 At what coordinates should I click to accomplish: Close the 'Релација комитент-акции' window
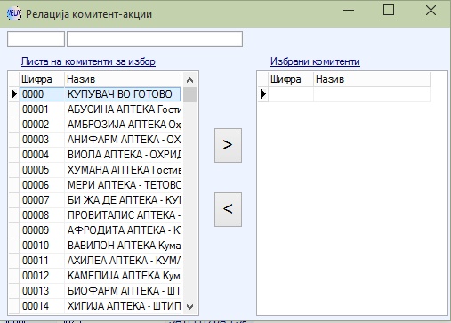pos(431,11)
